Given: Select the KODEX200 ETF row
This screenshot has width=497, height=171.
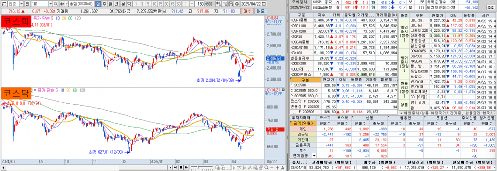Looking at the screenshot, I should [x=344, y=64].
